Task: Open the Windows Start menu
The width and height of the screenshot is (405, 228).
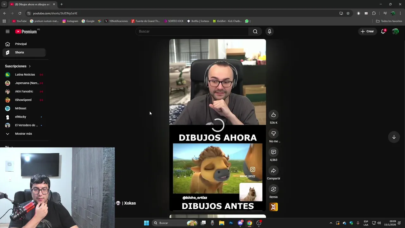Action: 146,223
